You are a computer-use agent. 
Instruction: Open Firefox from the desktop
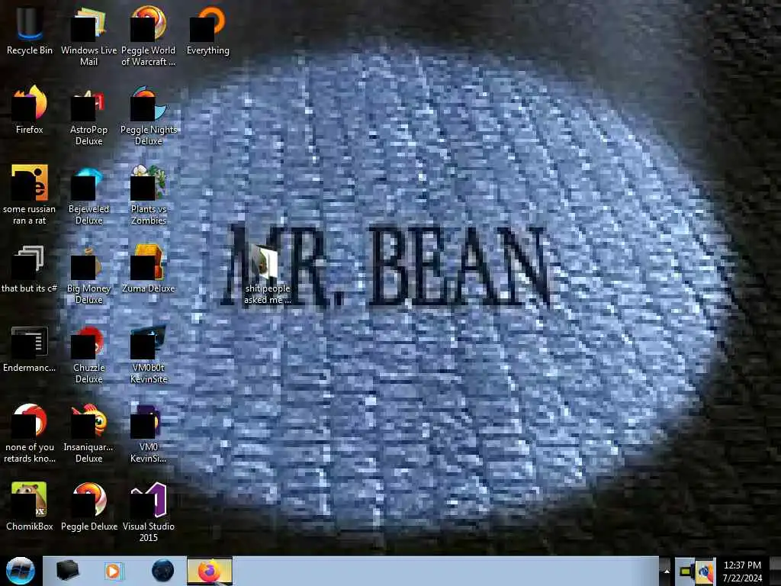coord(30,110)
